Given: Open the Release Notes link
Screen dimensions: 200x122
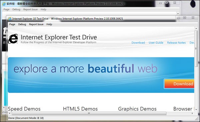Looking at the screenshot, I should 176,43.
